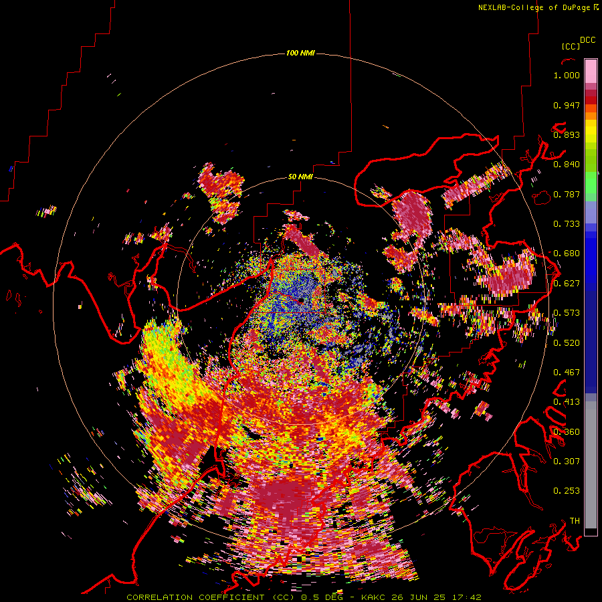Screen dimensions: 602x602
Task: Click the 0.733 scale value
Action: click(x=567, y=224)
